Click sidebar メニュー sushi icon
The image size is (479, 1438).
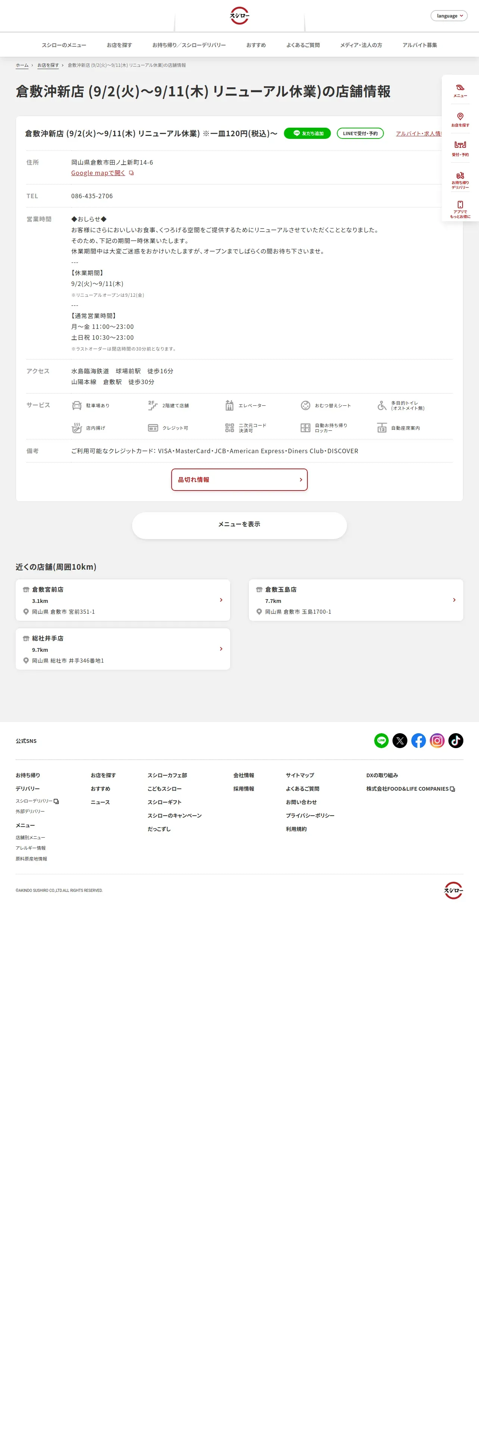[460, 88]
